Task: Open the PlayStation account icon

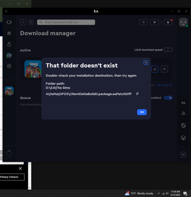Action: point(183,113)
